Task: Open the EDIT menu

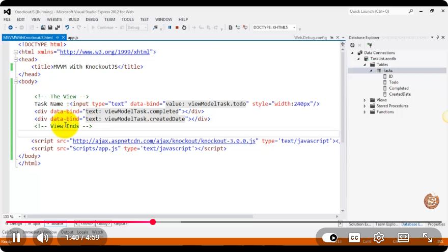Action: (21, 19)
